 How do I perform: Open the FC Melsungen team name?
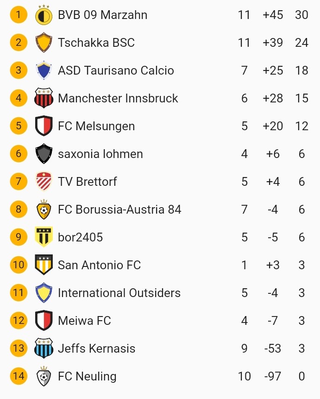click(x=96, y=126)
